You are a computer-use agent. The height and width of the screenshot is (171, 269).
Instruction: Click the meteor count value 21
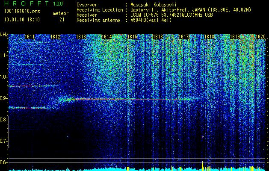pos(62,20)
